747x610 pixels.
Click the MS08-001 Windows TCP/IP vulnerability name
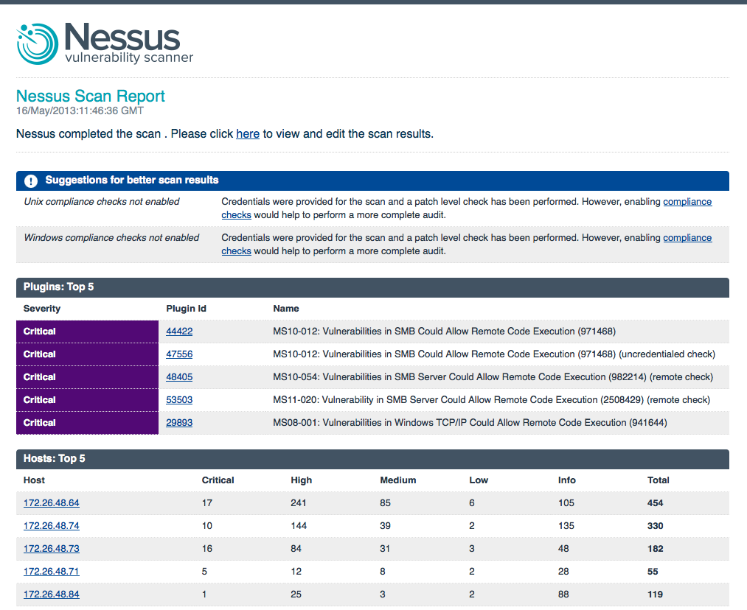point(470,423)
